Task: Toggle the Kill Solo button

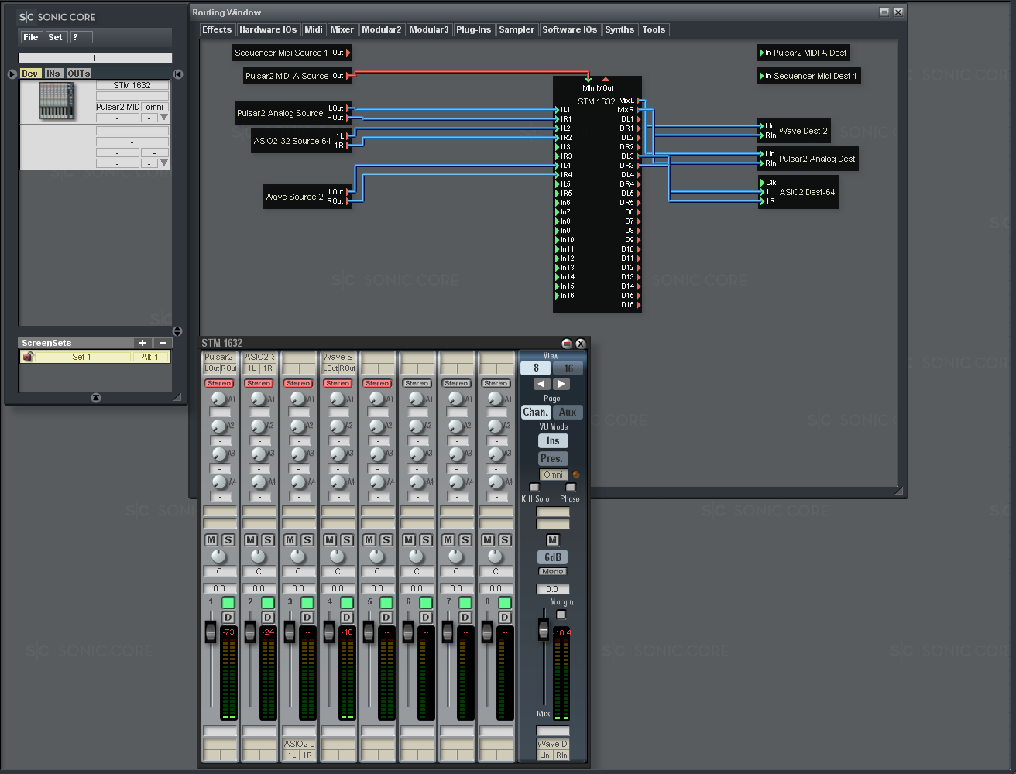Action: click(534, 487)
